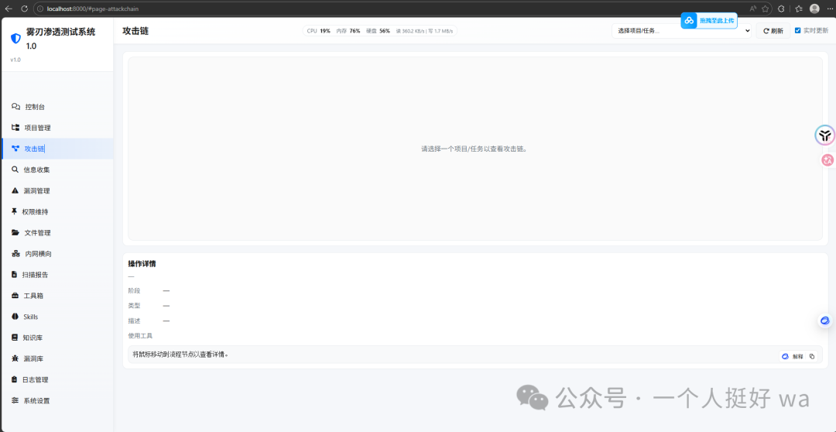Click the 刷新 button
The height and width of the screenshot is (432, 836).
click(773, 31)
